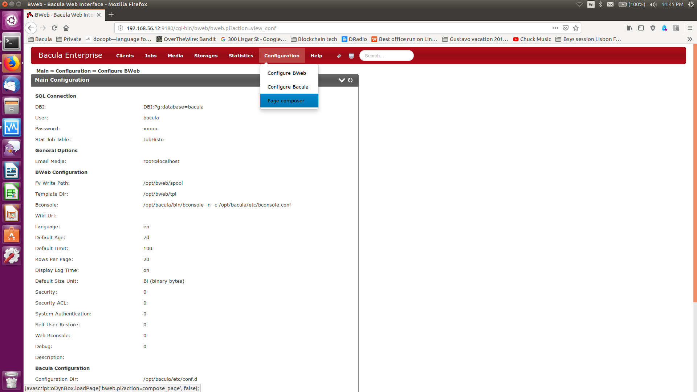
Task: Open Ubuntu Software from the dock
Action: coord(12,234)
